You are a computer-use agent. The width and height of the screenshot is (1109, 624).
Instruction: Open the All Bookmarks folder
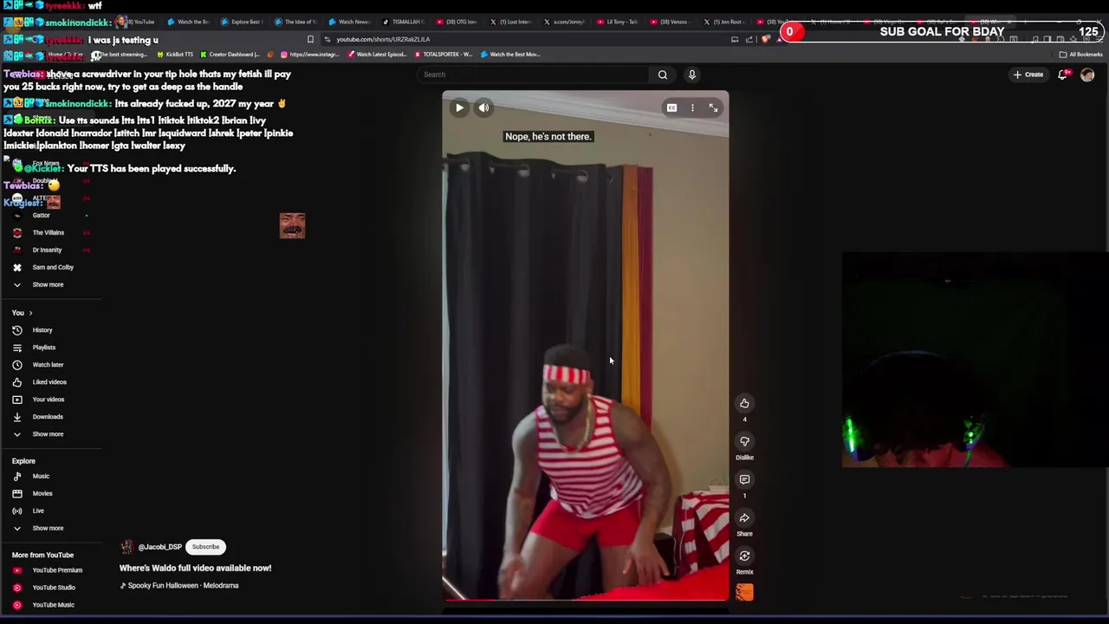1081,55
